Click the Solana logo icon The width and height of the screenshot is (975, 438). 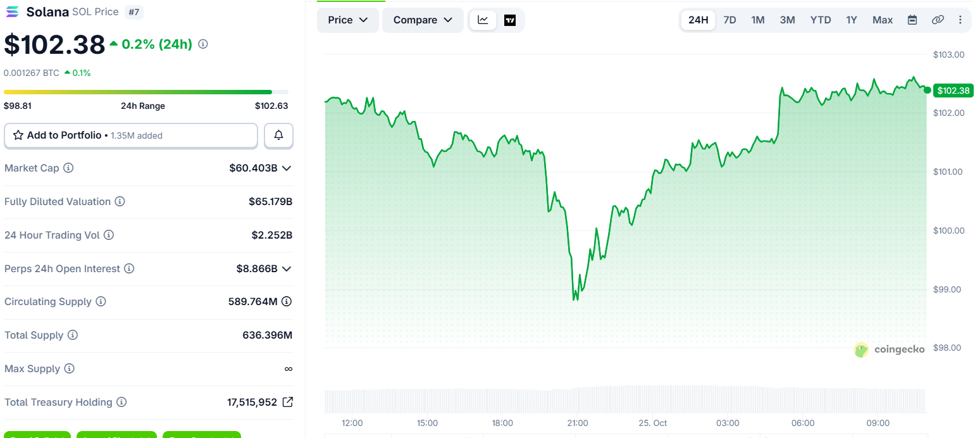(x=12, y=11)
